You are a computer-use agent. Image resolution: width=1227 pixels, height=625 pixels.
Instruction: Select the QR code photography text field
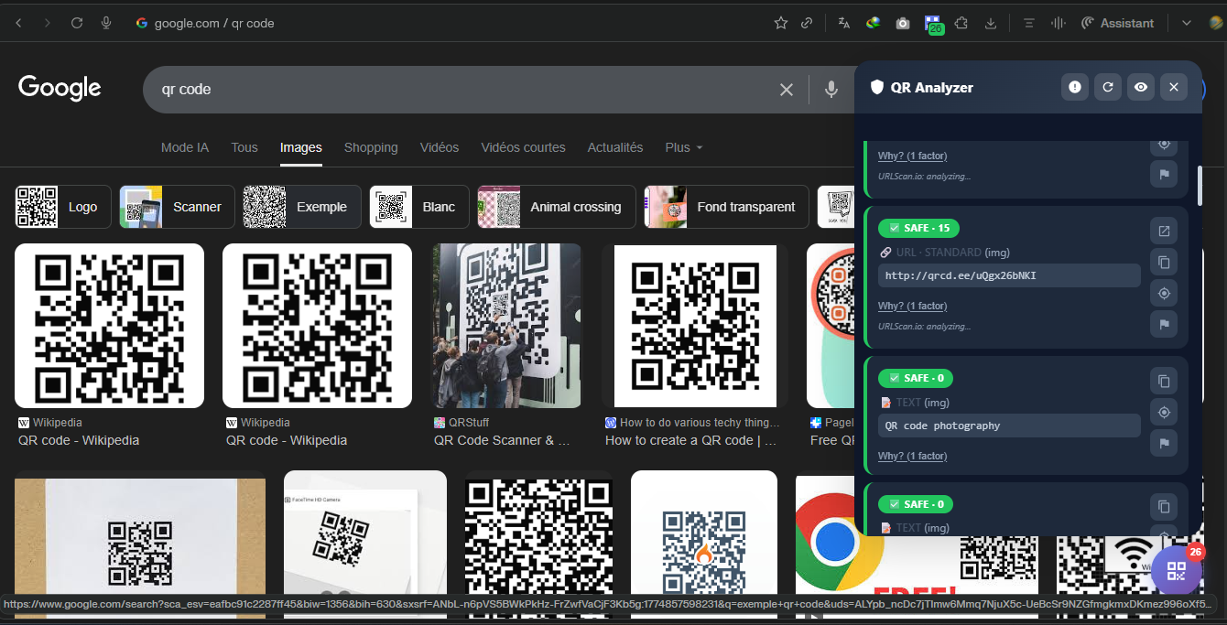(1009, 426)
